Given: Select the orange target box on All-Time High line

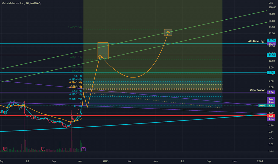Looking at the screenshot, I should click(x=103, y=51).
